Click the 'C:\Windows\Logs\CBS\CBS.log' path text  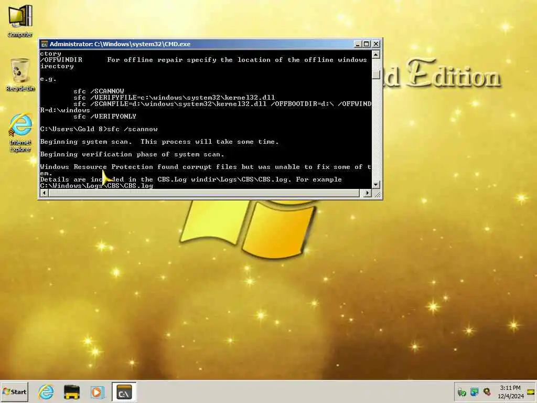point(96,186)
